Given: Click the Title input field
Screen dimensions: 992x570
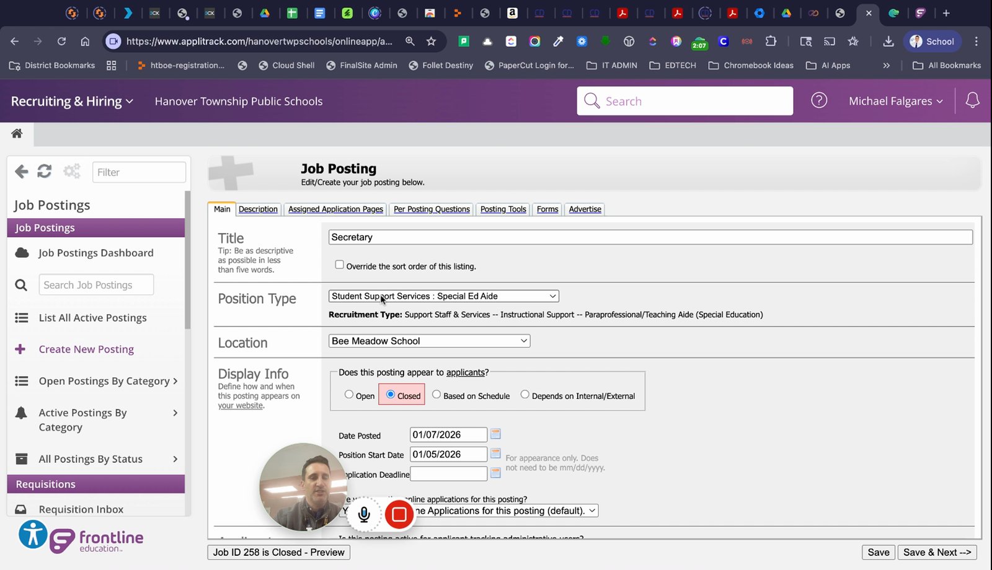Looking at the screenshot, I should [x=650, y=237].
